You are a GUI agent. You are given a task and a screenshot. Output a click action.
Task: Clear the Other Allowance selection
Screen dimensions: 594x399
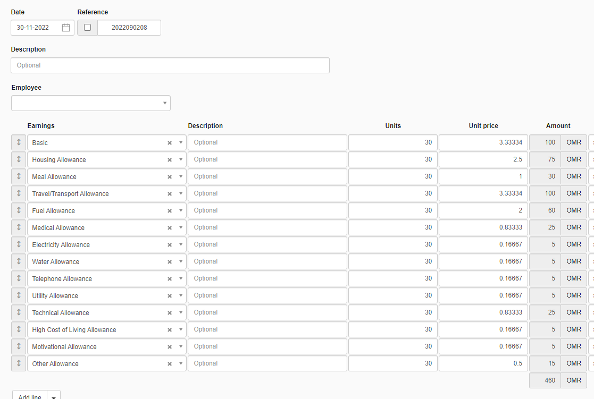[x=170, y=364]
